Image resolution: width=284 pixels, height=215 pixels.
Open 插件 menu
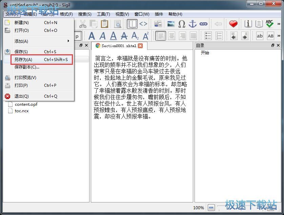pyautogui.click(x=159, y=14)
